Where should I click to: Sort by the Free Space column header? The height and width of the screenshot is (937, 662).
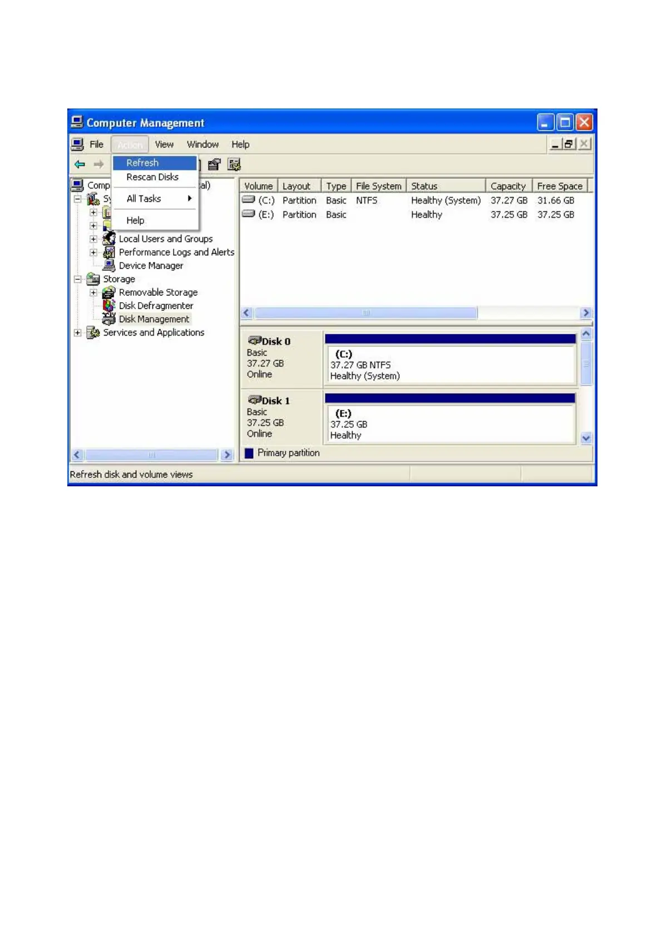tap(560, 186)
